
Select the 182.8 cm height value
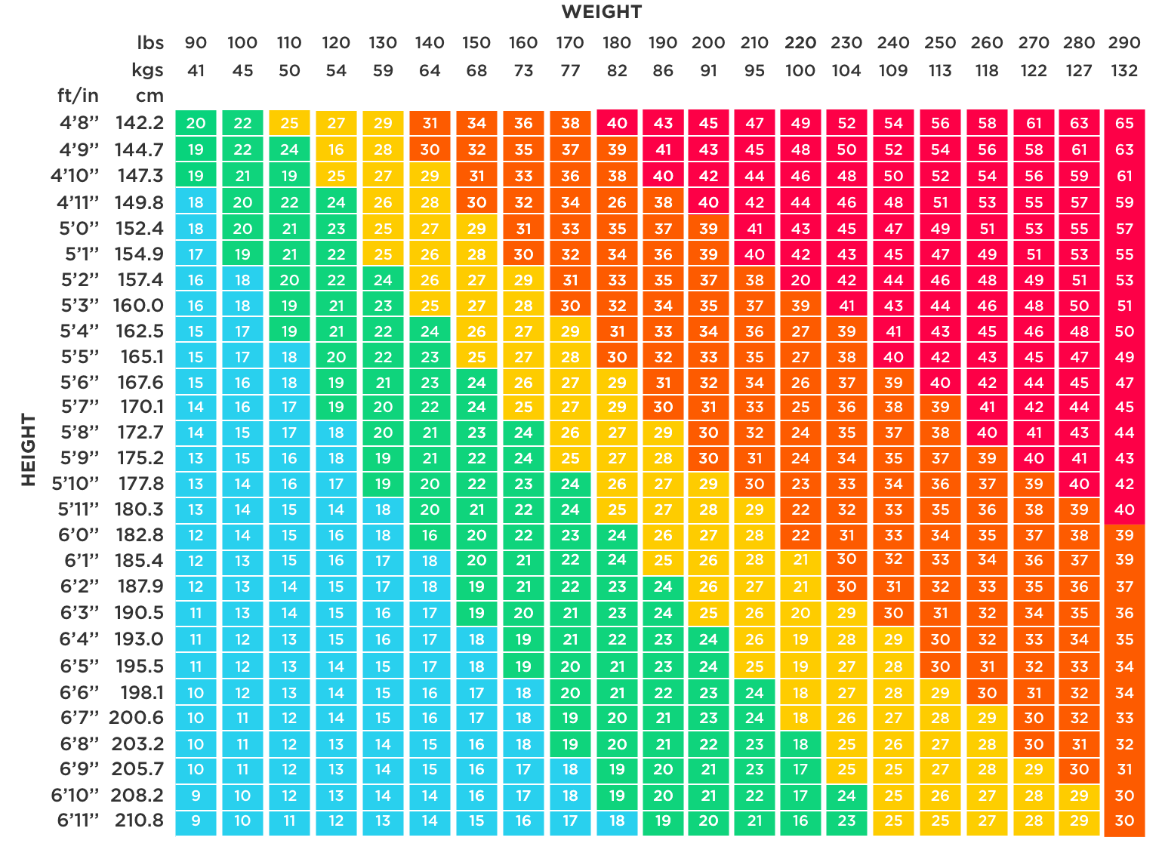pyautogui.click(x=140, y=535)
